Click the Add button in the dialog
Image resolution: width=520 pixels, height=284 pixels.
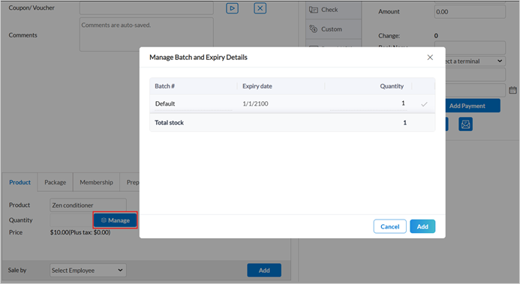(422, 226)
